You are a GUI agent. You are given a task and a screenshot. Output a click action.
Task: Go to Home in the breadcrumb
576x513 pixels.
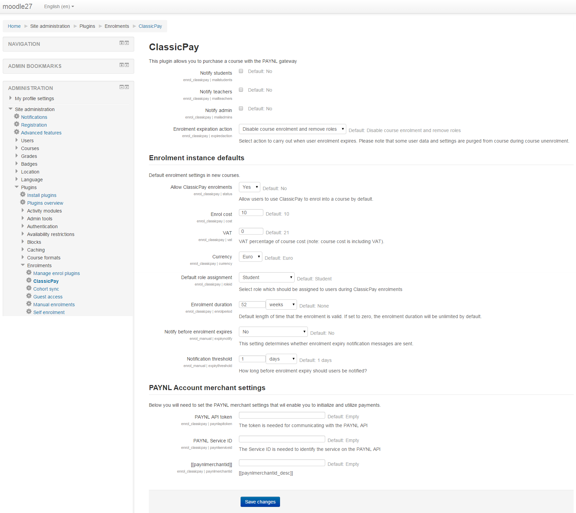14,26
